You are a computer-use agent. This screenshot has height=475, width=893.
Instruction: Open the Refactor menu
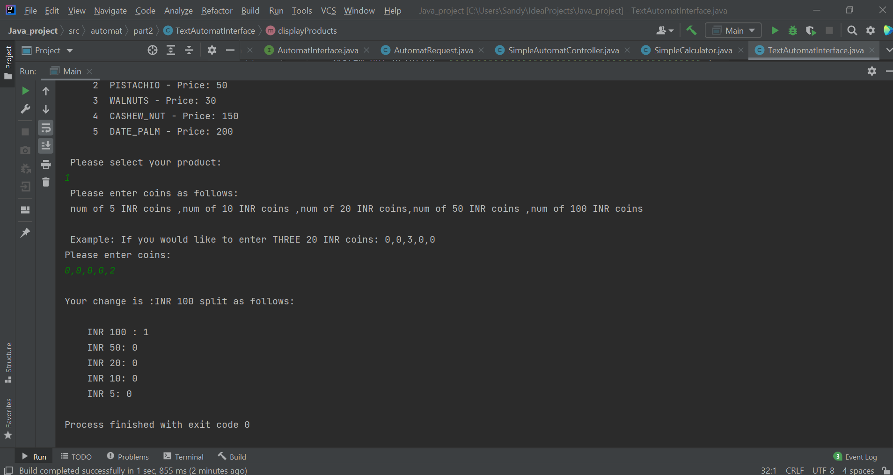click(x=217, y=10)
